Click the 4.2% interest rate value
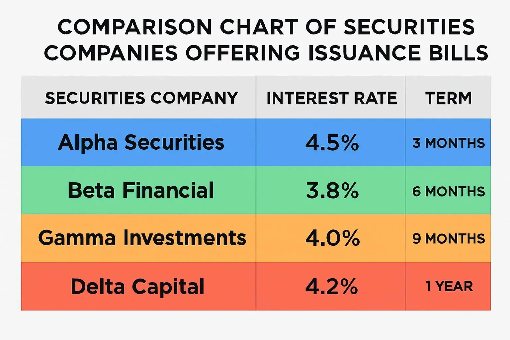Viewport: 510px width, 340px height. point(331,286)
